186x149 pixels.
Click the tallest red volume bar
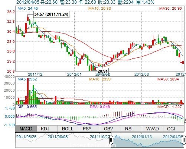click(28, 91)
